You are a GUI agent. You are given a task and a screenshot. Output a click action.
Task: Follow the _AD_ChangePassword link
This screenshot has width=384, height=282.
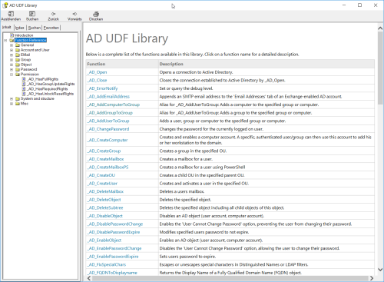coord(108,129)
